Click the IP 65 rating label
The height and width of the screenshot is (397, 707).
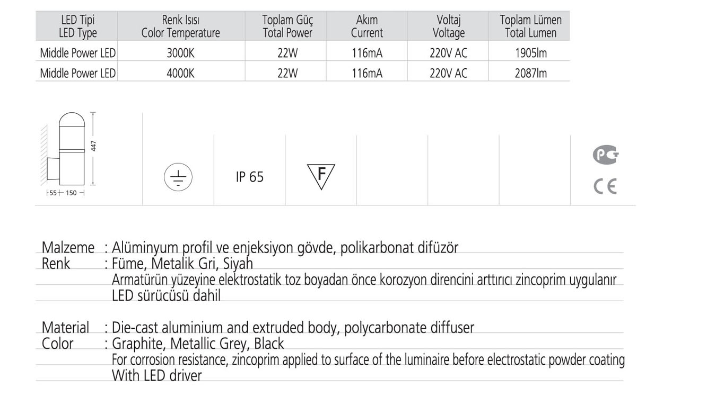pos(249,177)
